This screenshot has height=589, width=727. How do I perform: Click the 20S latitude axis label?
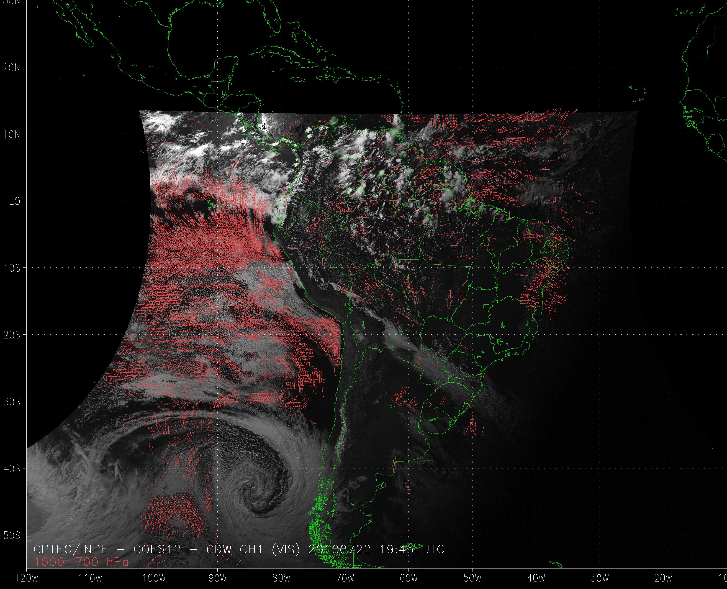click(x=12, y=335)
